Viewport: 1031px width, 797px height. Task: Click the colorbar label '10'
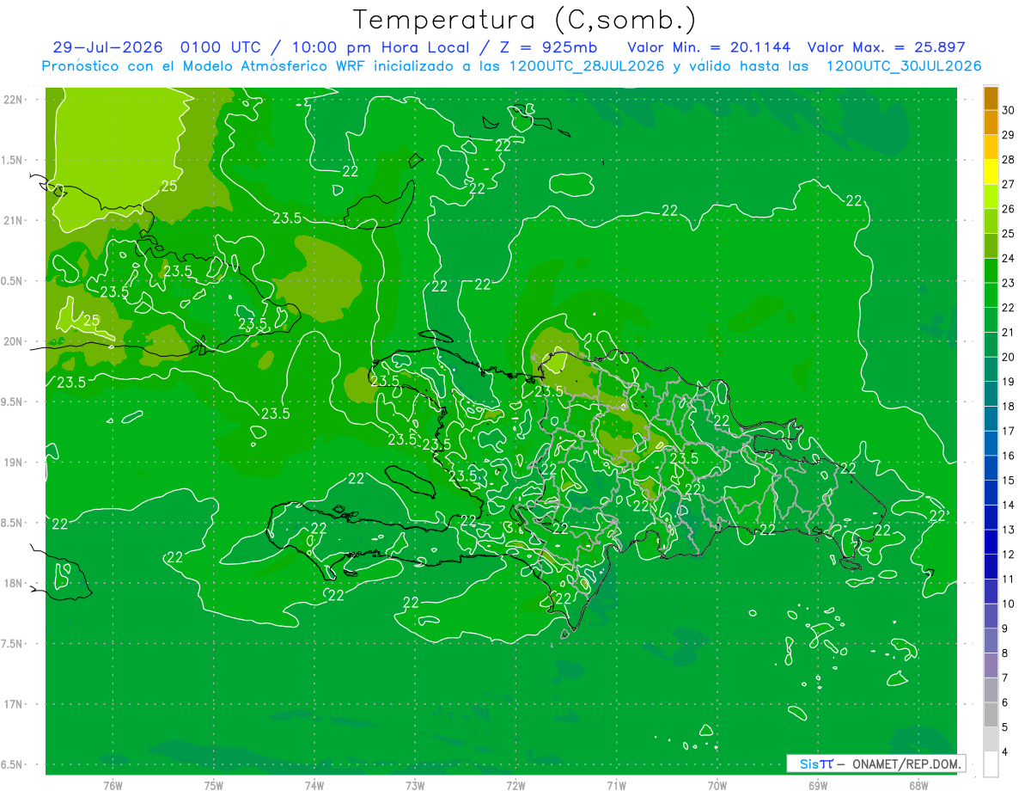(1009, 604)
